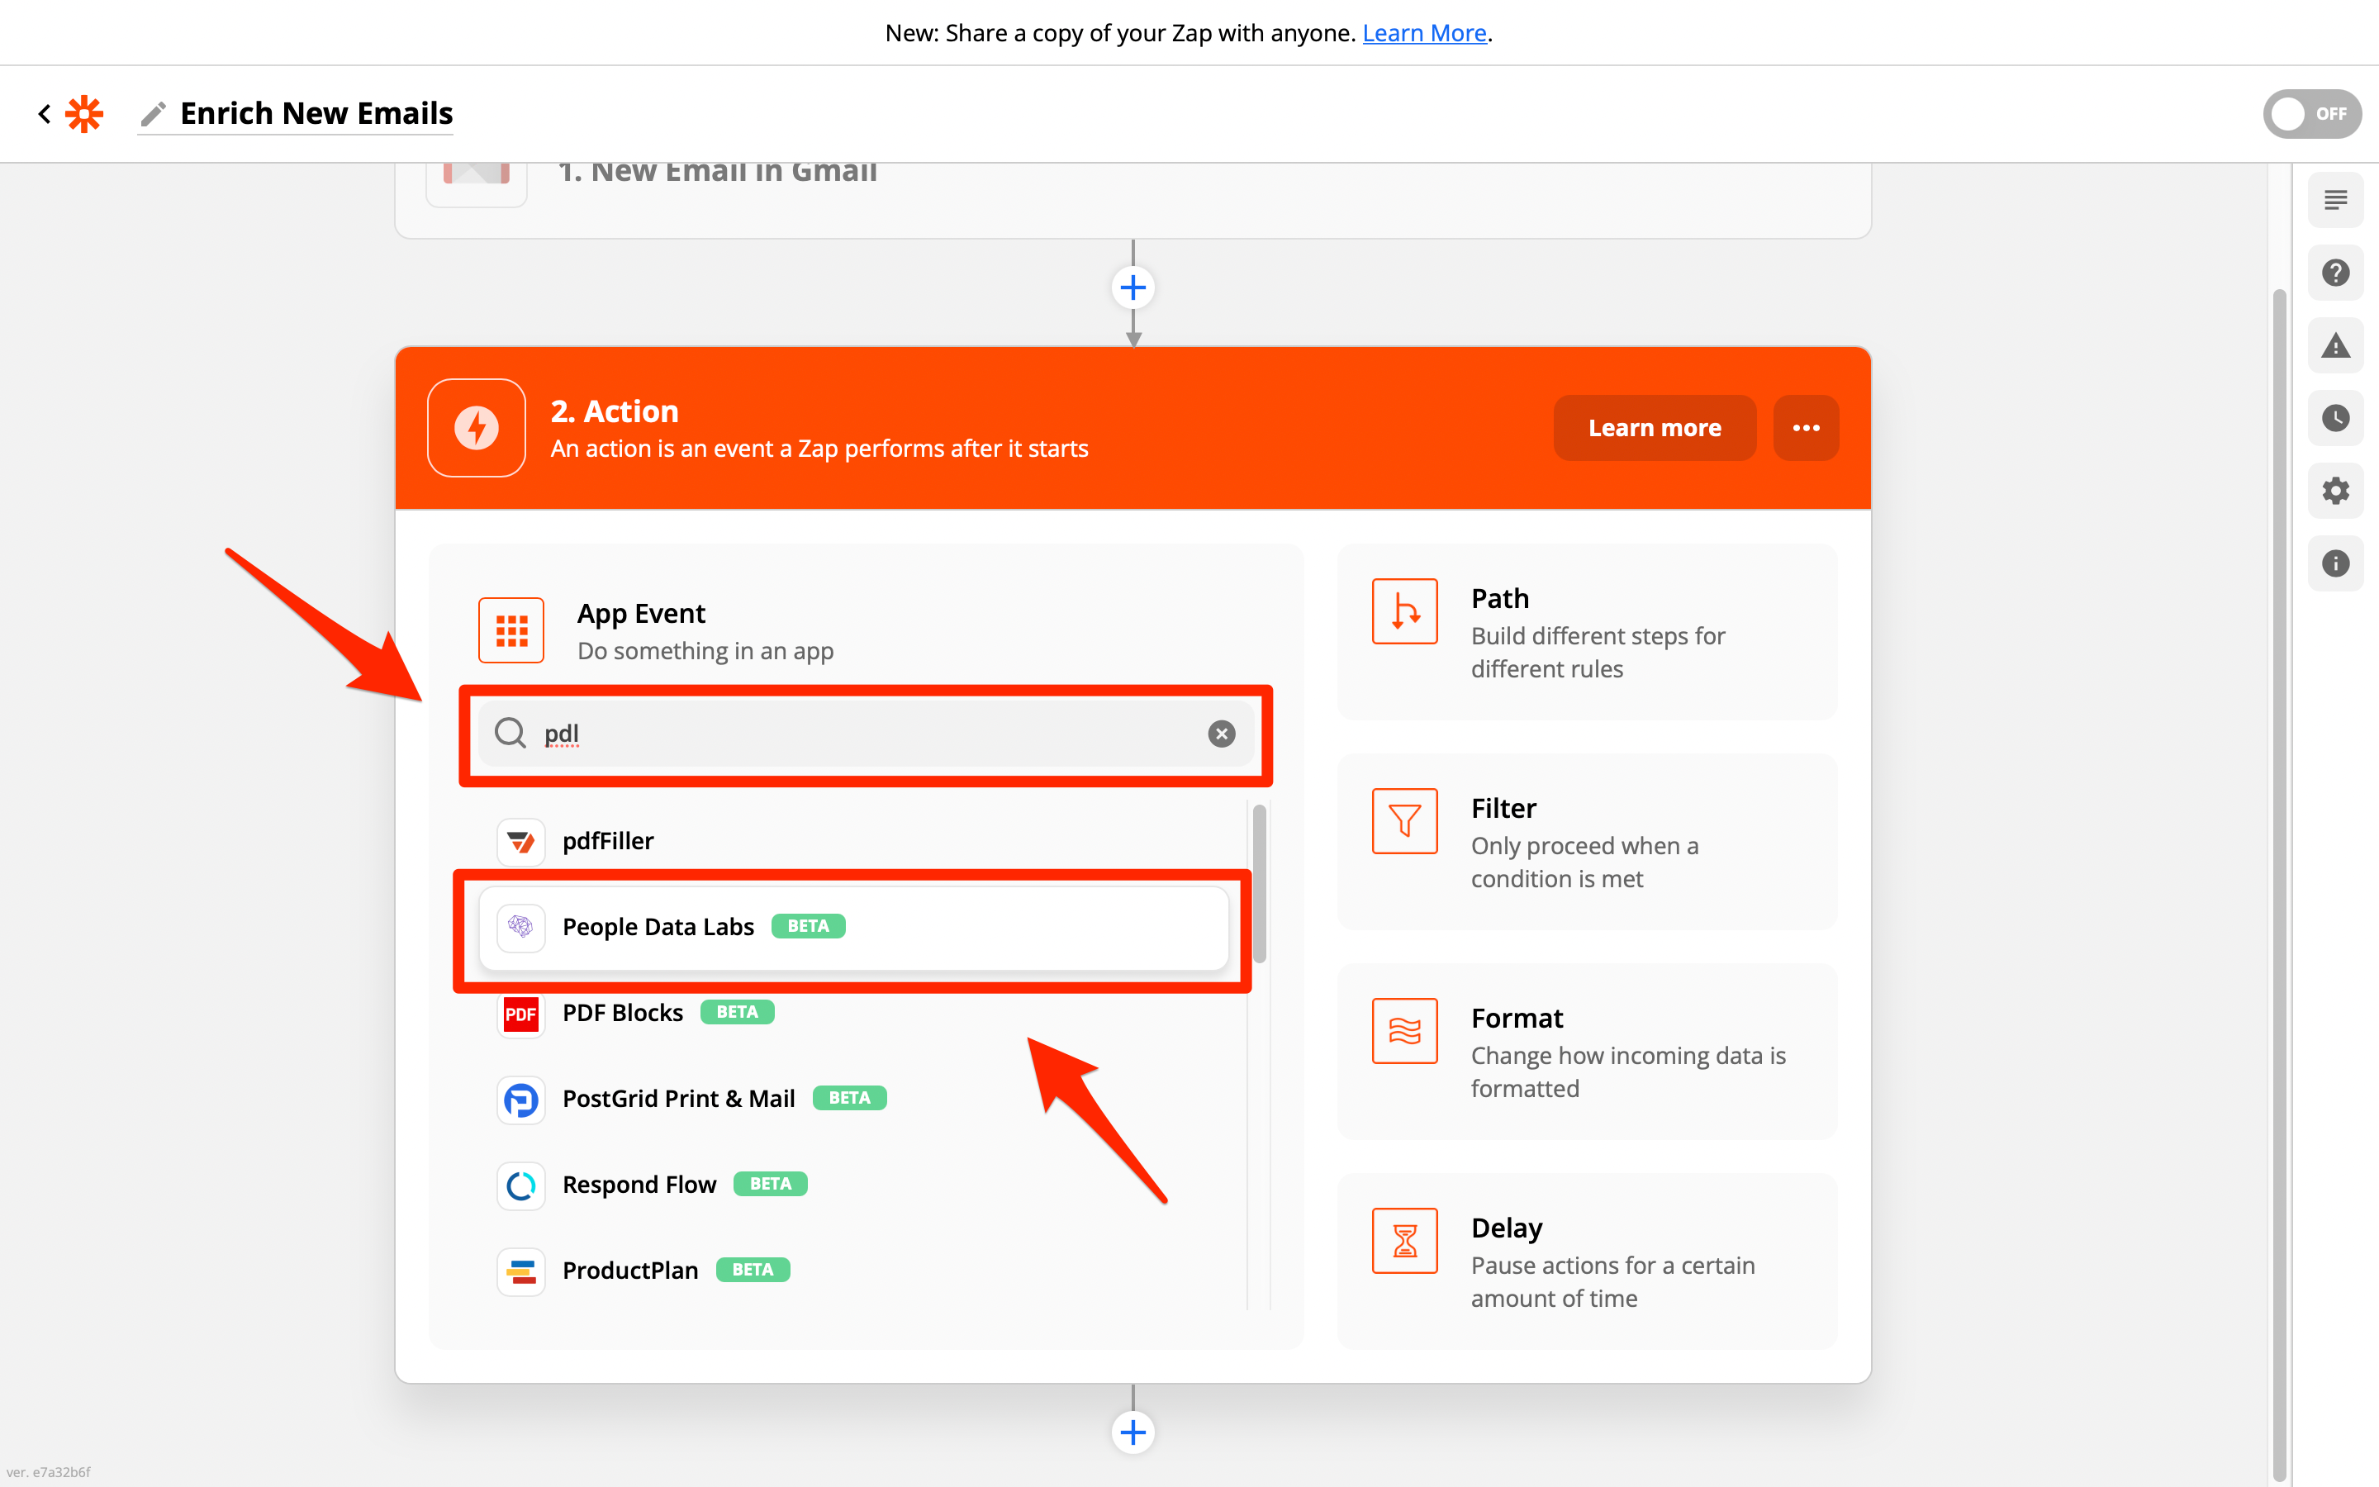2379x1487 pixels.
Task: Click the pdl app search field
Action: click(x=865, y=734)
